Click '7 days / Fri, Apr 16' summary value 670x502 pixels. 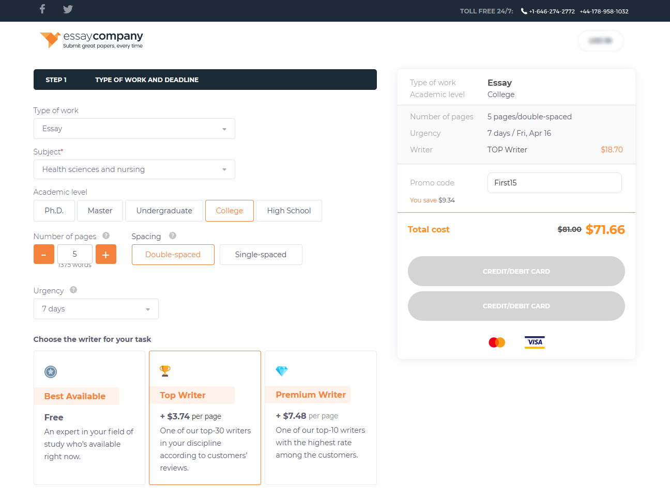[x=519, y=133]
